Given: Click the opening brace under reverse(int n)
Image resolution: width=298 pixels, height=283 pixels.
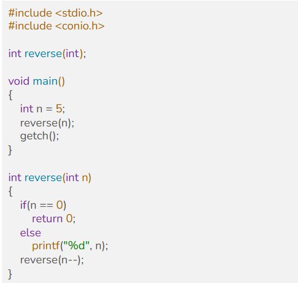Looking at the screenshot, I should [10, 192].
